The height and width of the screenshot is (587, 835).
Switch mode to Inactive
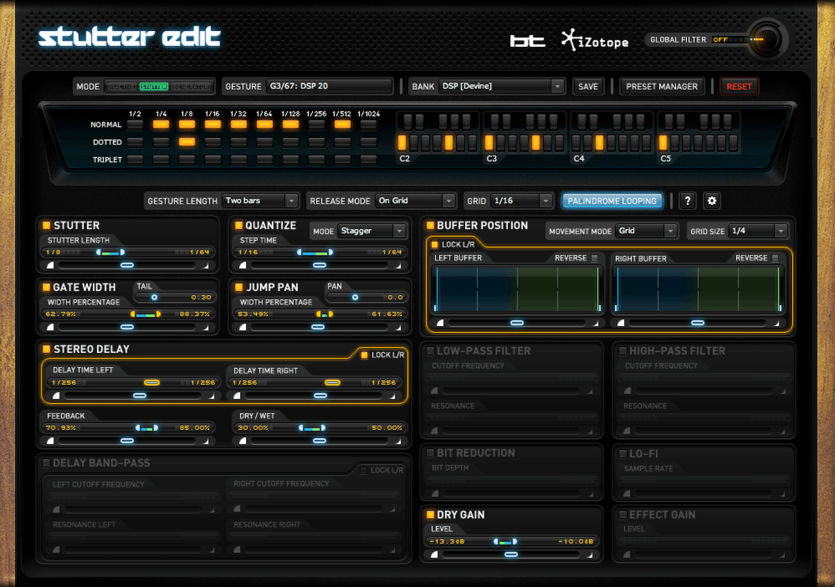click(122, 86)
